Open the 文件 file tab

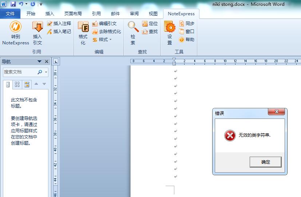click(x=10, y=13)
